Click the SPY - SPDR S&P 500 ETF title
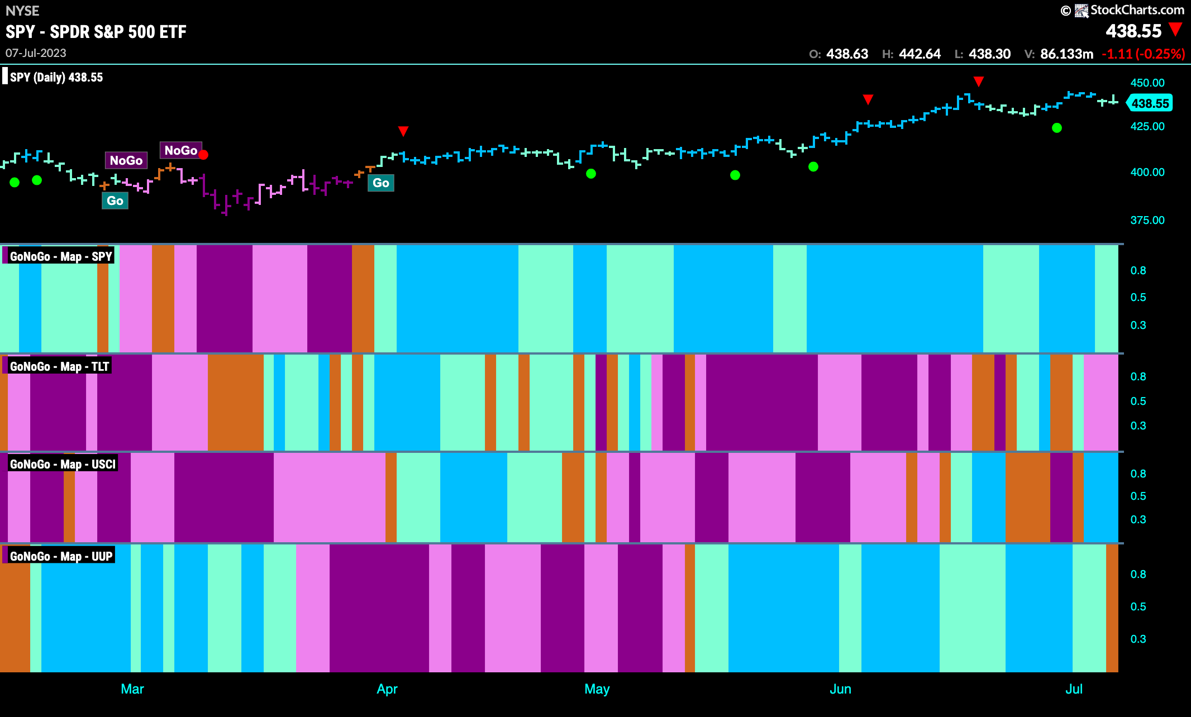This screenshot has height=717, width=1191. click(x=96, y=32)
